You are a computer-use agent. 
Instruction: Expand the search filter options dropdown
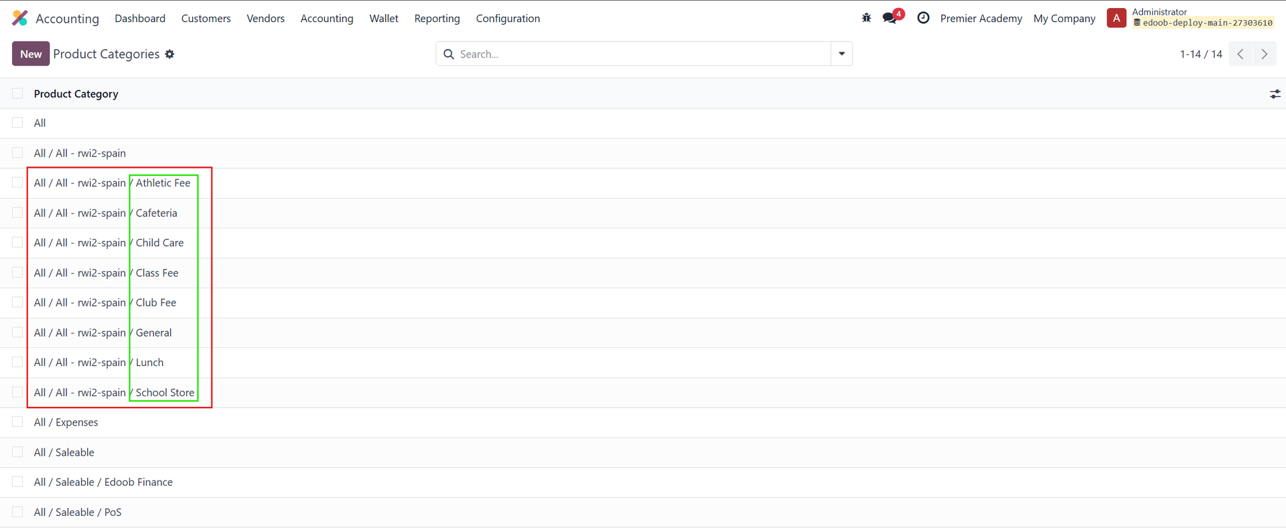(841, 54)
